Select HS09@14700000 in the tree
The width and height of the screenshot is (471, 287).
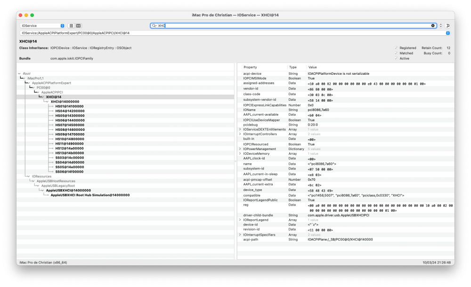(x=70, y=135)
